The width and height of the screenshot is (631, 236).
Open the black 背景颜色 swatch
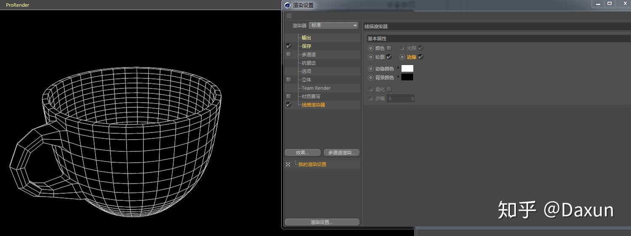coord(407,77)
